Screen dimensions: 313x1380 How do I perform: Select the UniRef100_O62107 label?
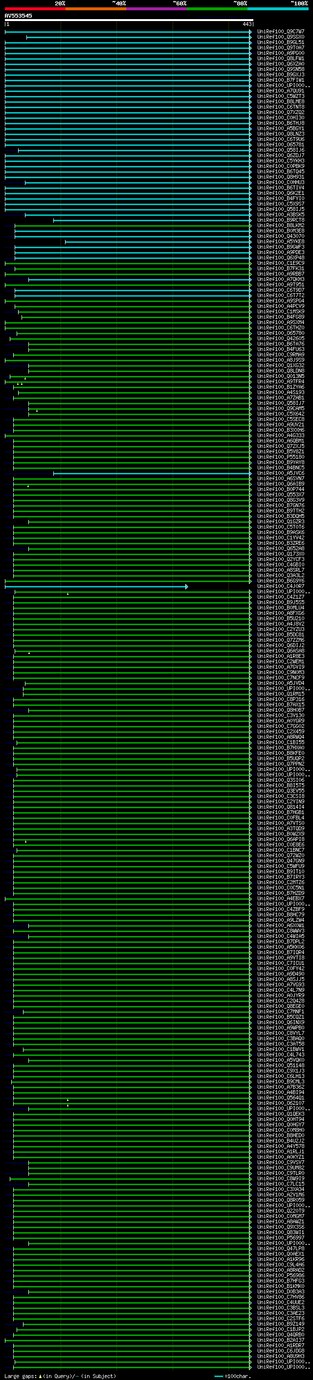pos(281,1103)
